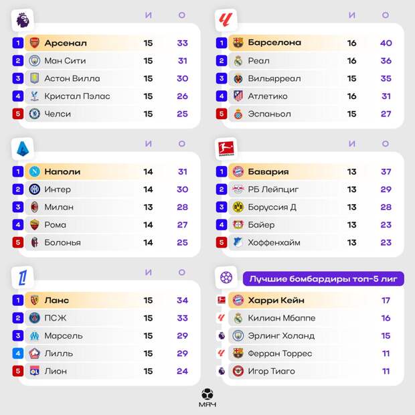Click the Serie A logo icon
The width and height of the screenshot is (415, 415).
click(23, 148)
